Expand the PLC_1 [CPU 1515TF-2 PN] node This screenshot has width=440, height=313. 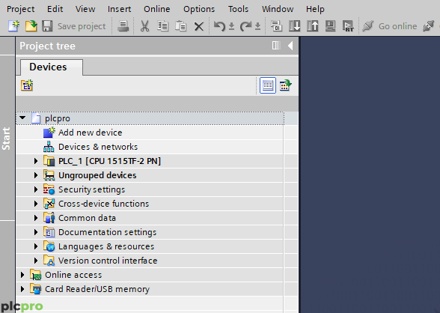[36, 161]
